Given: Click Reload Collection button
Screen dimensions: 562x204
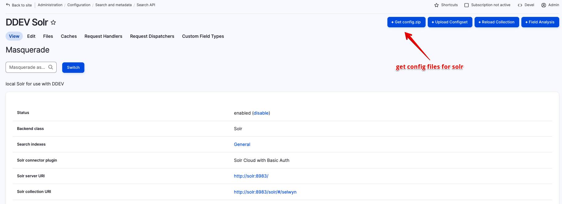Looking at the screenshot, I should point(497,22).
